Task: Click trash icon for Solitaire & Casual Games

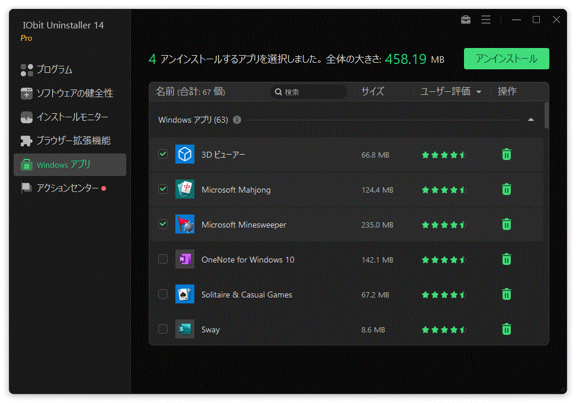Action: pos(506,295)
